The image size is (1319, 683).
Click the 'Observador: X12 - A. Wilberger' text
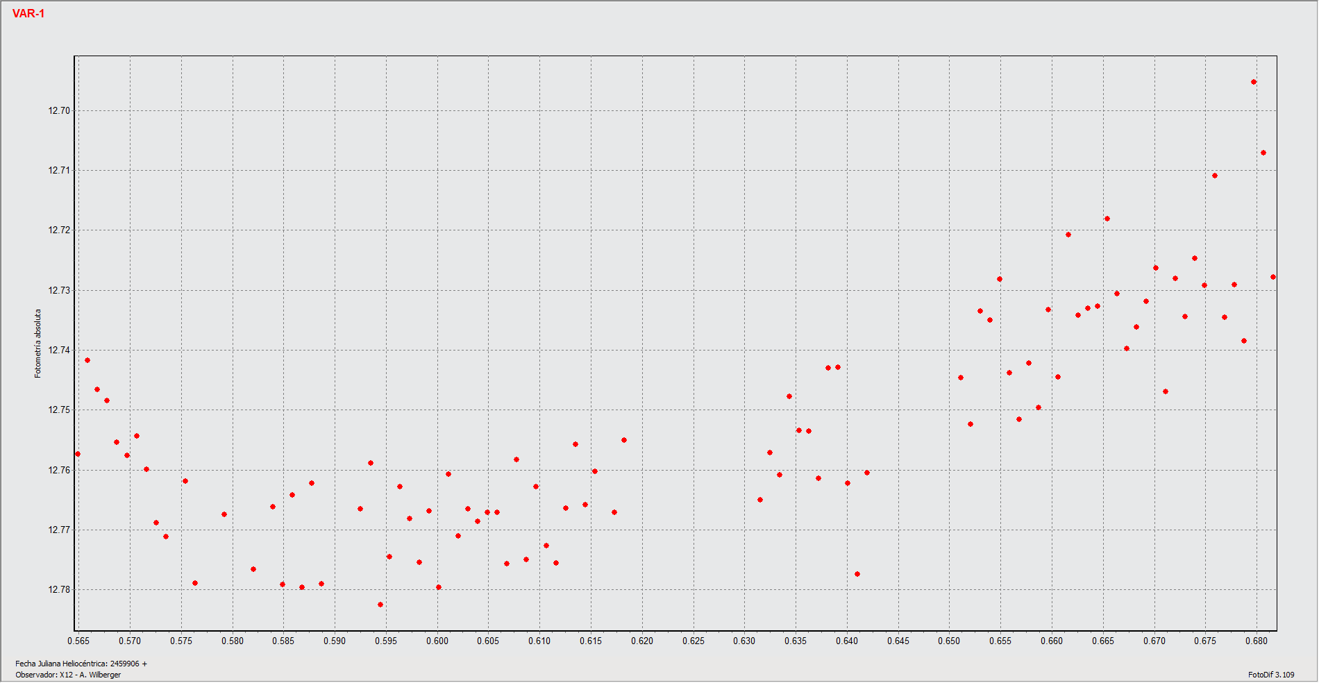pos(68,675)
